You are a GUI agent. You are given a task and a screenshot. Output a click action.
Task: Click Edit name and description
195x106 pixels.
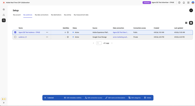click(115, 98)
